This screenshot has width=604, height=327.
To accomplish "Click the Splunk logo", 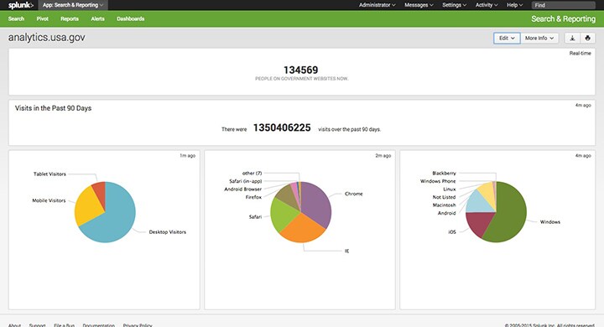I will click(x=21, y=5).
